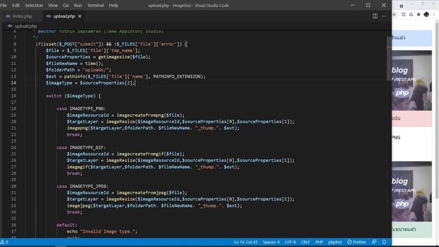Screen dimensions: 439x247
Task: Open the editor More Actions menu
Action: pyautogui.click(x=384, y=16)
